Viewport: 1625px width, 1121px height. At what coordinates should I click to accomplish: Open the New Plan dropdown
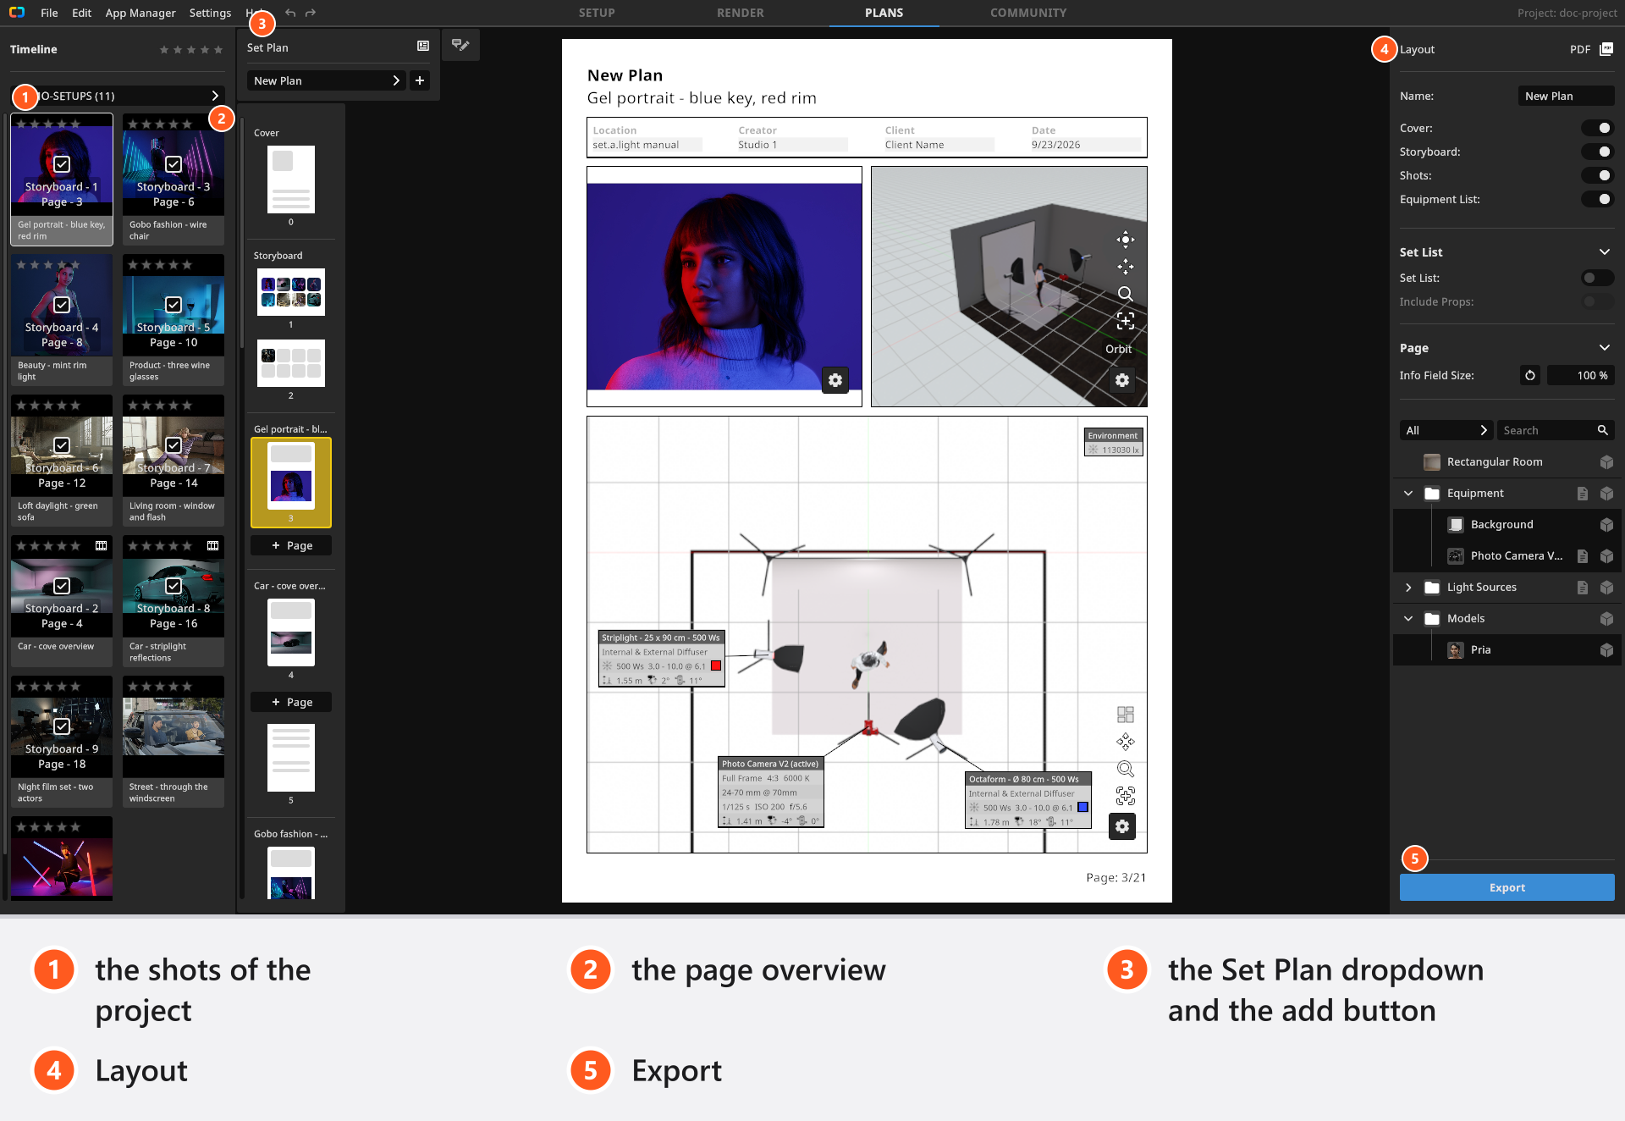[x=326, y=80]
